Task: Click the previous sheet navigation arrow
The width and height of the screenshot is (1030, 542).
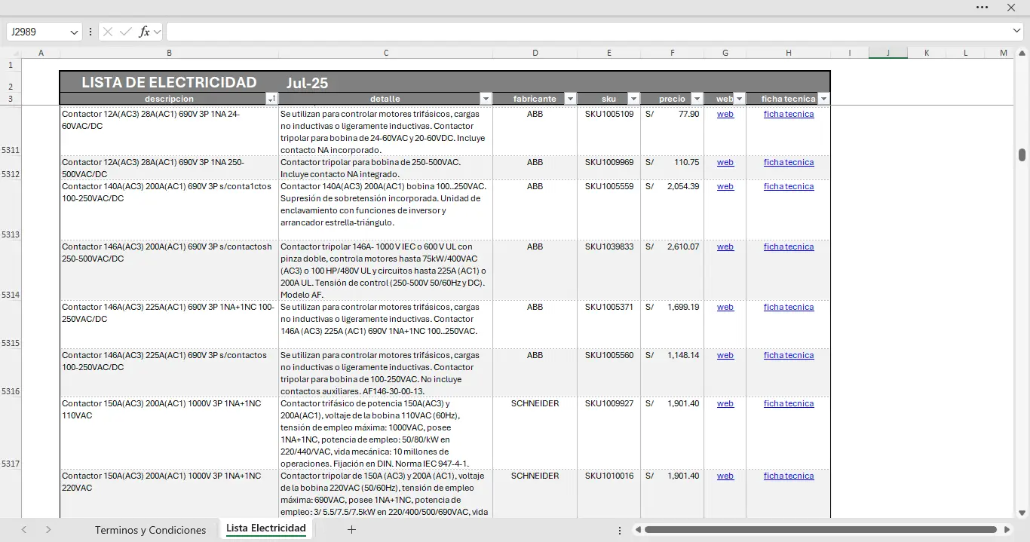Action: 24,530
